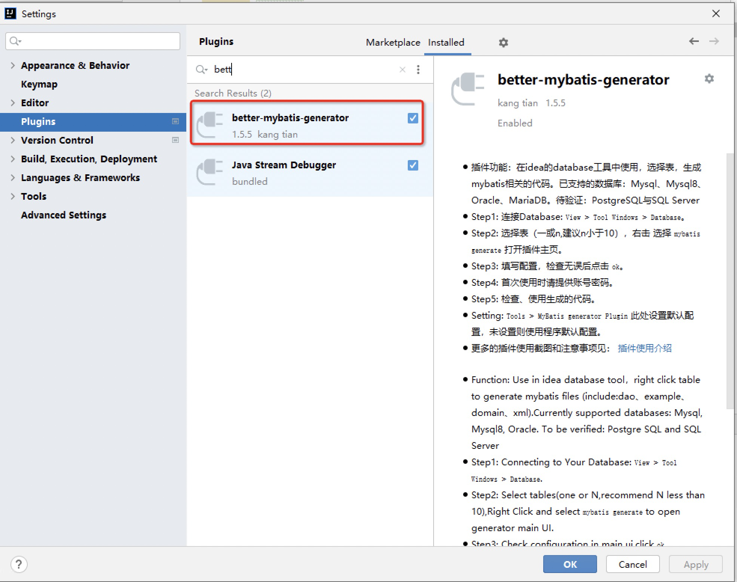Click the Apply button

click(x=696, y=564)
